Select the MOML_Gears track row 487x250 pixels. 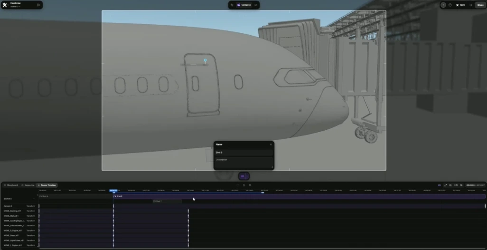(19, 236)
